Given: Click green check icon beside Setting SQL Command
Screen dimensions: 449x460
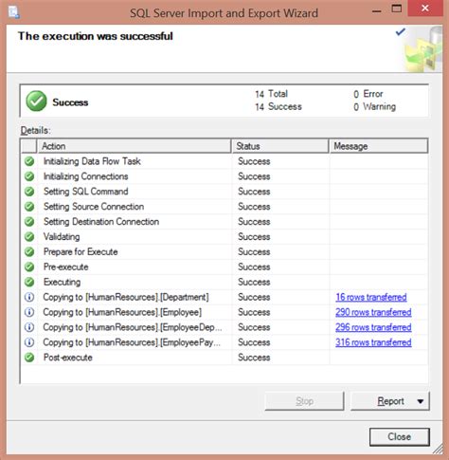Looking at the screenshot, I should 29,192.
